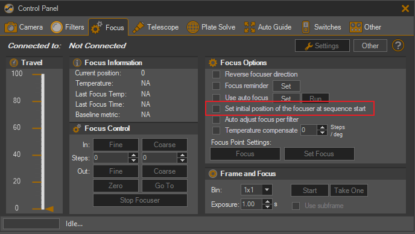
Task: Check Set initial position at sequence start
Action: 216,109
